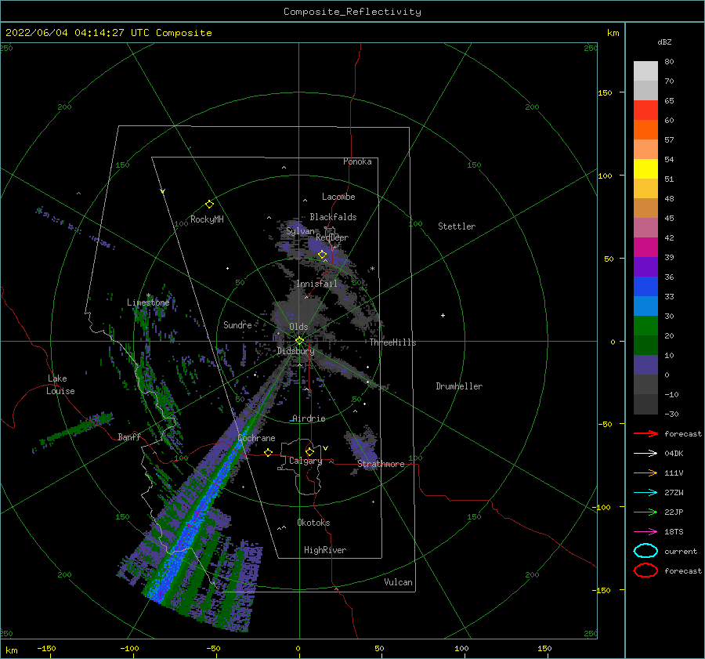Click the Olds city label

click(298, 327)
